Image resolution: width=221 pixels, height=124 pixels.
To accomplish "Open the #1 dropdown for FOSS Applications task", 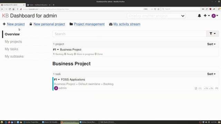I will pyautogui.click(x=57, y=80).
